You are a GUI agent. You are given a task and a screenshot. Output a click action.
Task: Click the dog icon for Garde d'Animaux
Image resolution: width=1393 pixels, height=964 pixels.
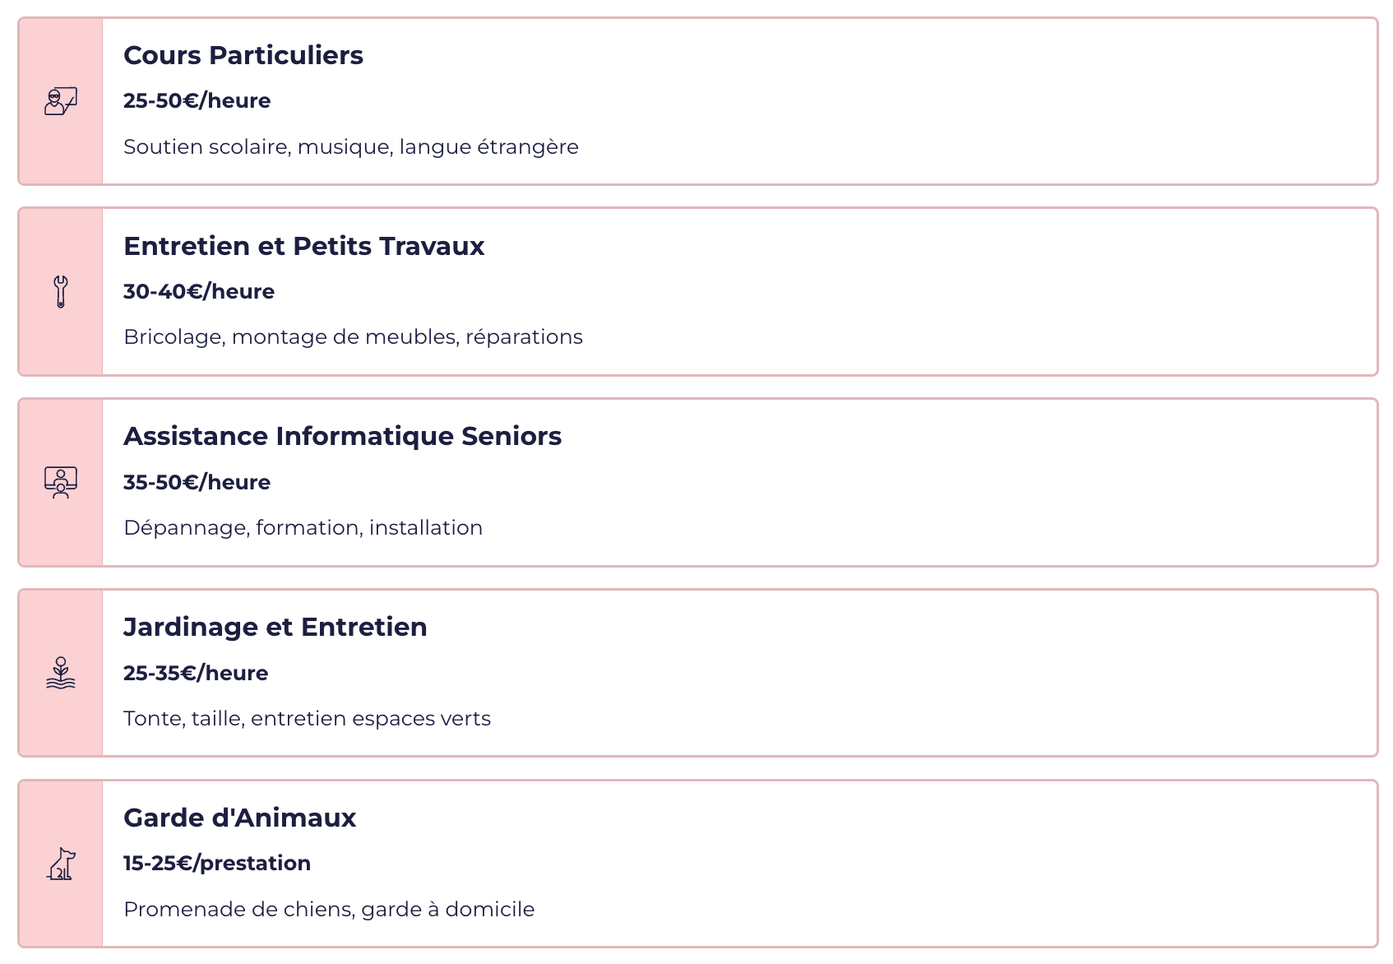(x=61, y=864)
